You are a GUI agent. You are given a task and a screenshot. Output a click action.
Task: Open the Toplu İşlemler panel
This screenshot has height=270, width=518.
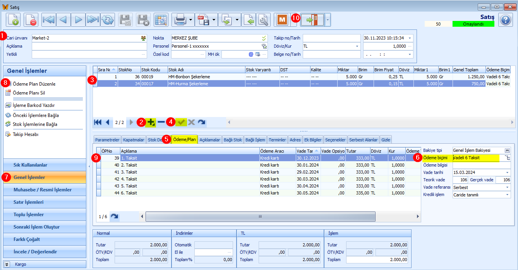45,215
